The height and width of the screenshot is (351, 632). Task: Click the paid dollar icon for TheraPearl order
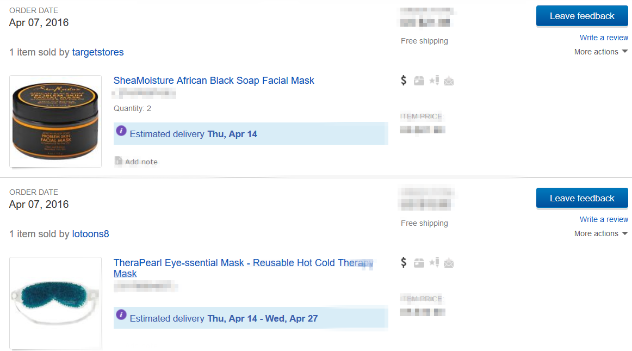click(x=404, y=263)
